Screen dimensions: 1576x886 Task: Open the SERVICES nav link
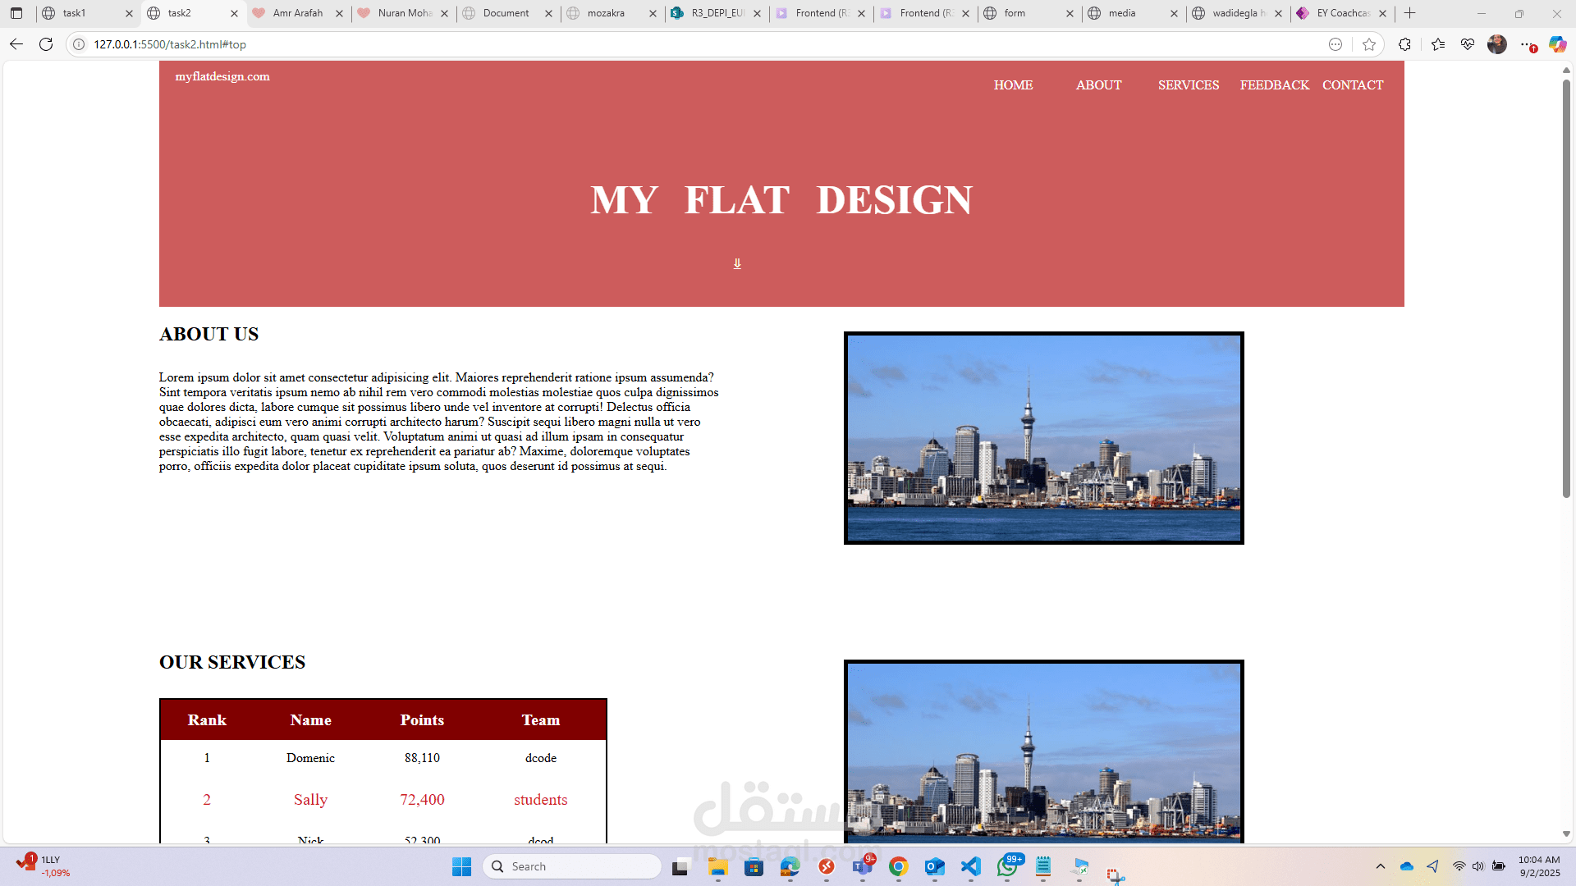pyautogui.click(x=1189, y=85)
